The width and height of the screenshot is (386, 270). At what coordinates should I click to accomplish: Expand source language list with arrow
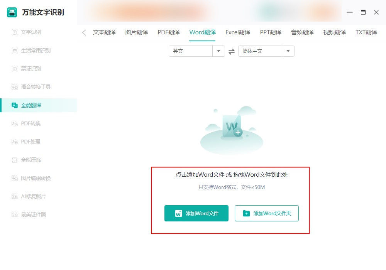click(218, 51)
